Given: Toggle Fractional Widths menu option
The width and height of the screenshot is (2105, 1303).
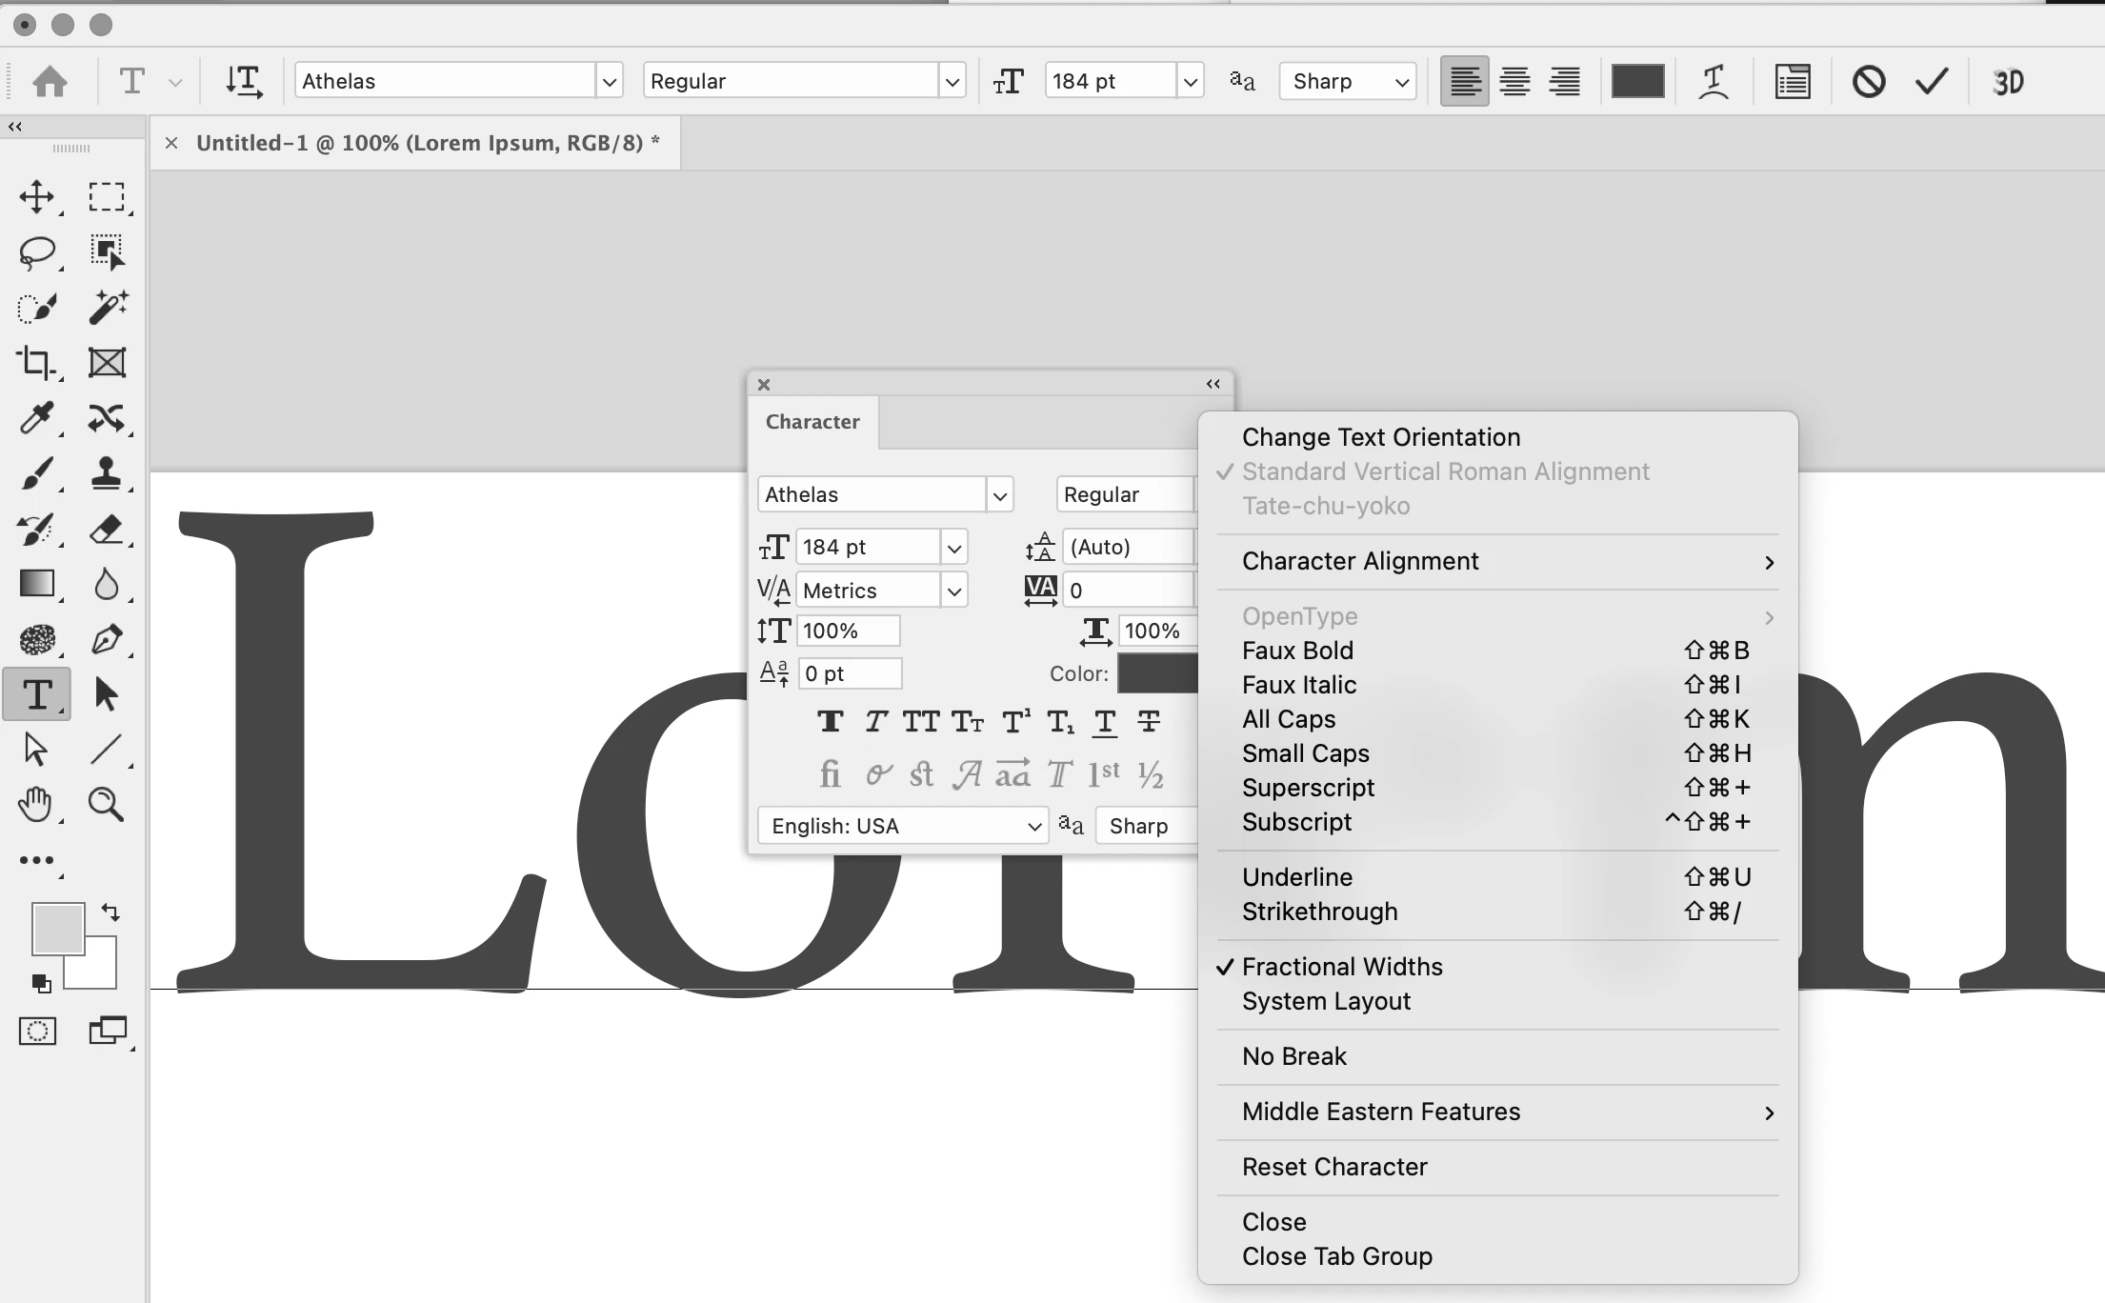Looking at the screenshot, I should click(1341, 967).
